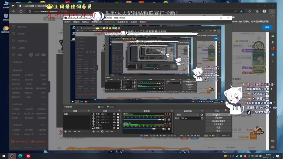Mute the second mixer channel speaker icon
Viewport: 283px width, 159px height.
coord(164,129)
